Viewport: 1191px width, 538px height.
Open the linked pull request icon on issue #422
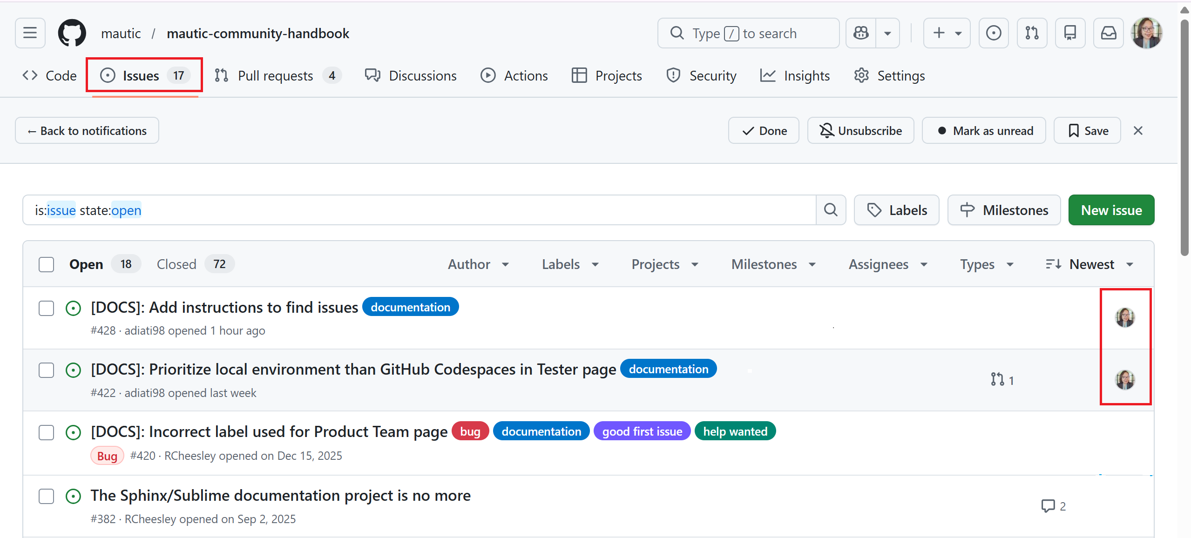pyautogui.click(x=998, y=379)
